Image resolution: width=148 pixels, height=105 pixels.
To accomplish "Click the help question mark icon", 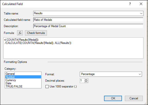I will pos(130,4).
